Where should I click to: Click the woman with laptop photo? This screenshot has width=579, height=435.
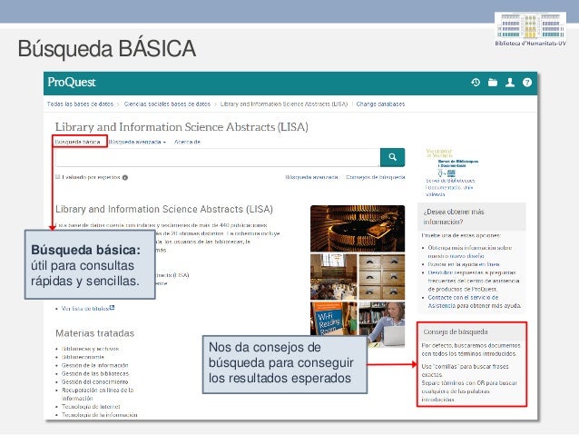[382, 324]
